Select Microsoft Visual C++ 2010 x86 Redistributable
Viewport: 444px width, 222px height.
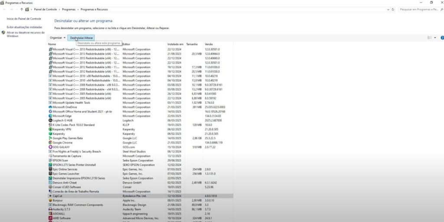(86, 76)
